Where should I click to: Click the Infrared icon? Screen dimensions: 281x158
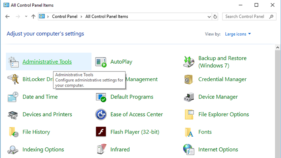(101, 149)
